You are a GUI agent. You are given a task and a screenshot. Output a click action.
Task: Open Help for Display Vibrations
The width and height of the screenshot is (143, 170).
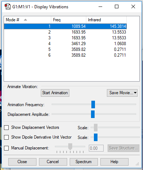click(x=114, y=162)
